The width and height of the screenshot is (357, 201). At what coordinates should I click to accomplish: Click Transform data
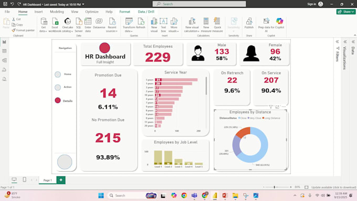(x=129, y=25)
